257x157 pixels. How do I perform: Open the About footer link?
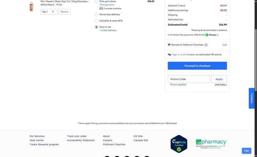[106, 136]
